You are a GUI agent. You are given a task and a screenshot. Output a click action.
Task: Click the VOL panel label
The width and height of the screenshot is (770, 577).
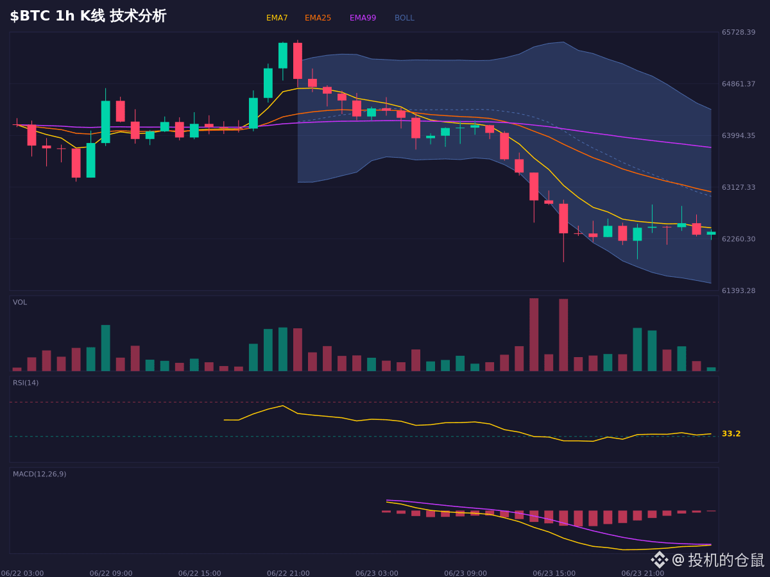(x=20, y=303)
